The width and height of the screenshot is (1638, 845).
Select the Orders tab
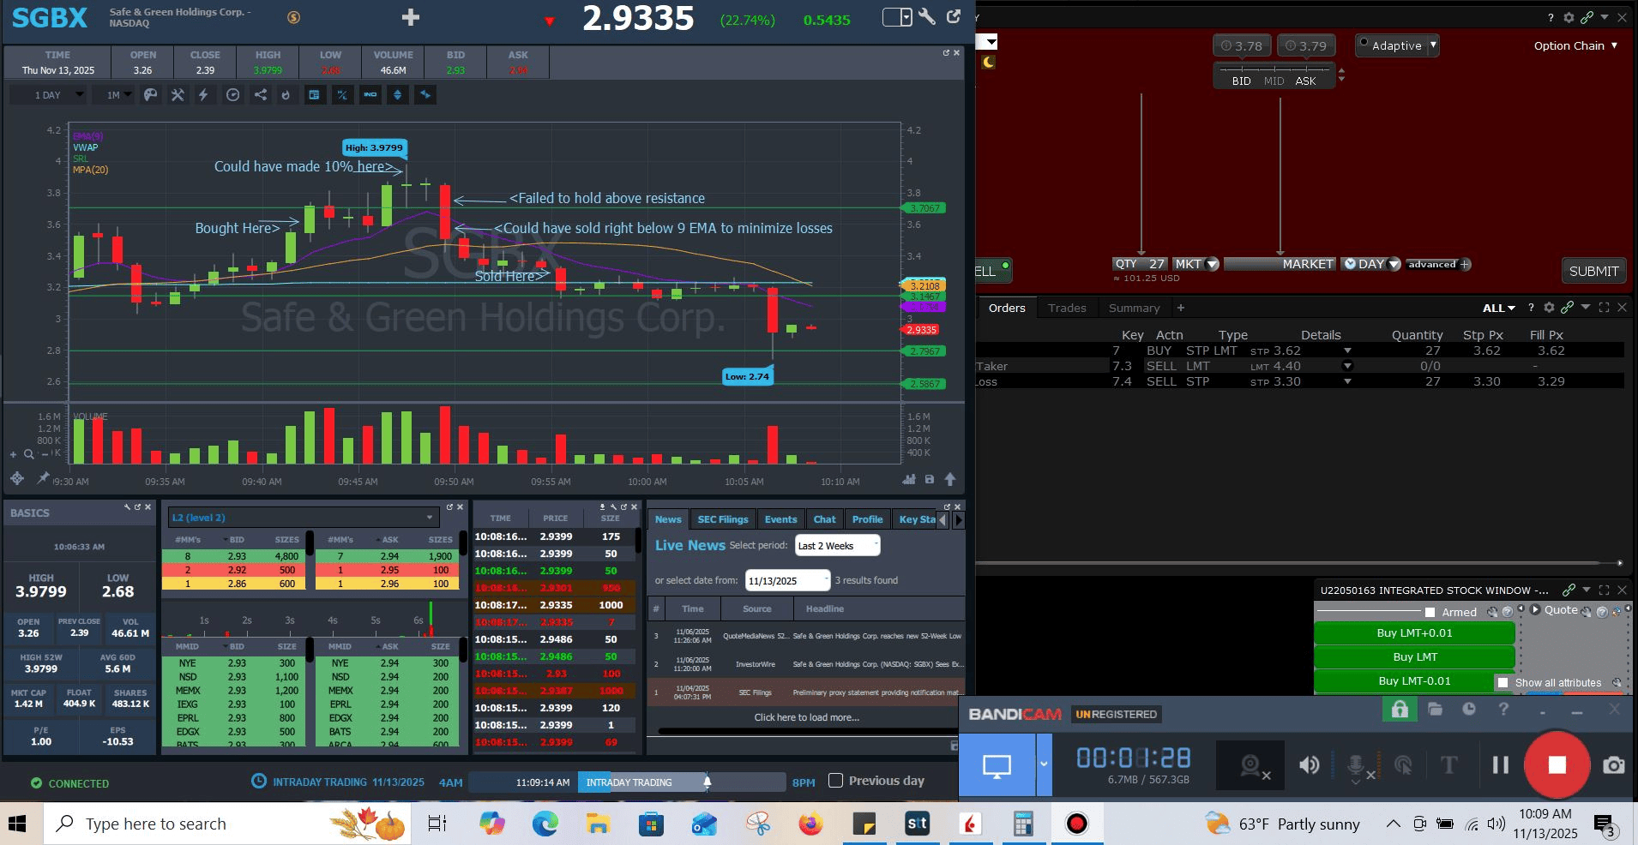[1007, 308]
